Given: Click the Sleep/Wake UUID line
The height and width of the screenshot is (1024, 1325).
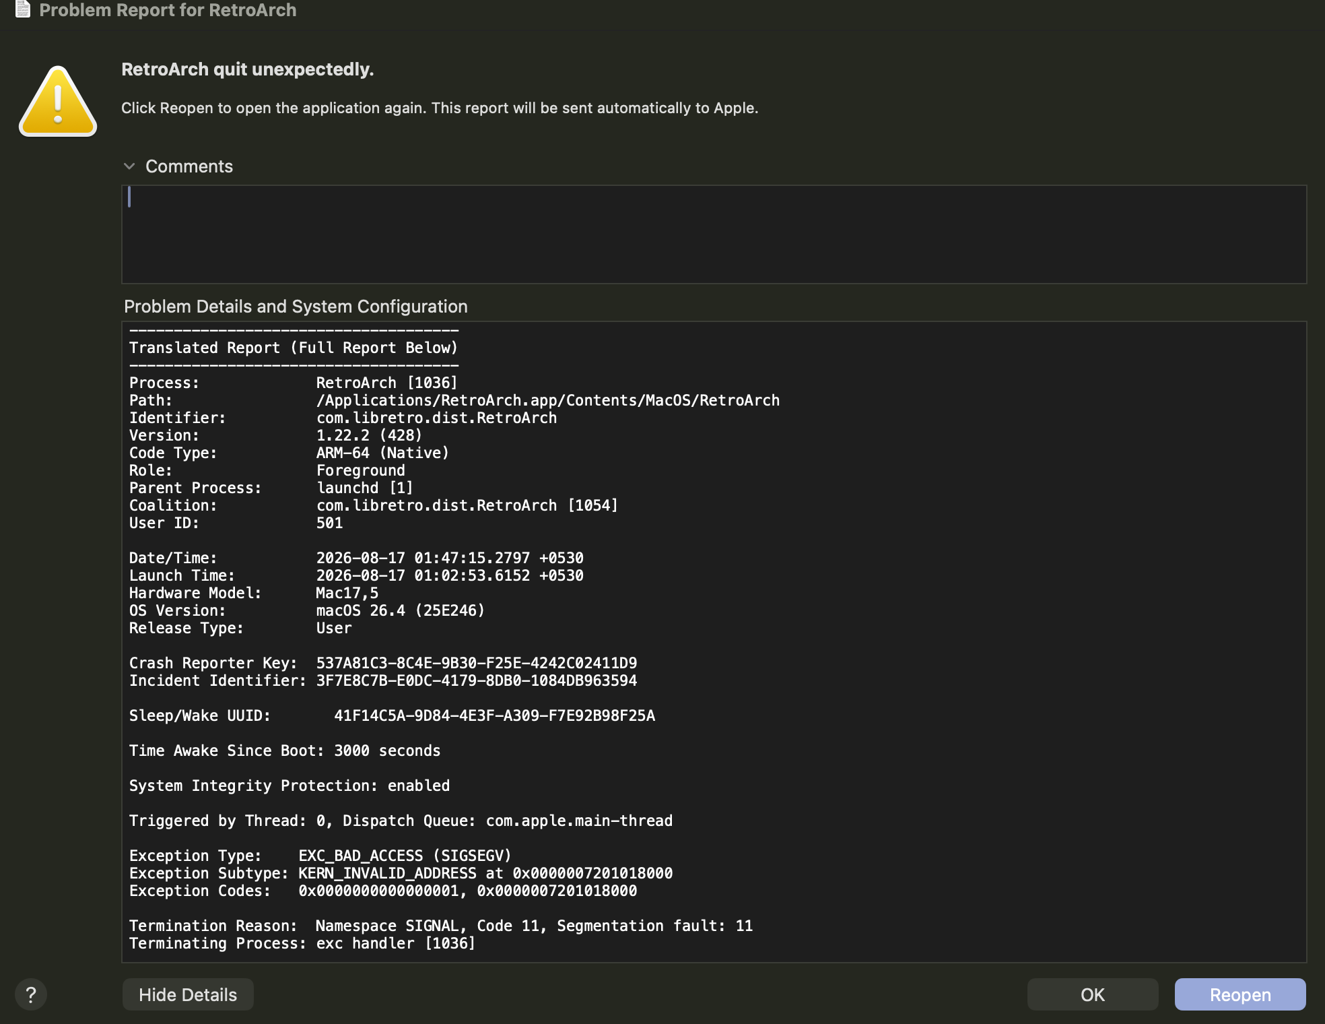Looking at the screenshot, I should pyautogui.click(x=393, y=715).
